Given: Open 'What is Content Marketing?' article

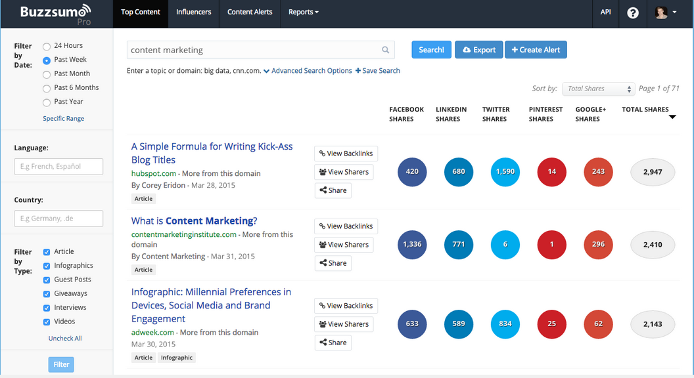Looking at the screenshot, I should (x=195, y=220).
